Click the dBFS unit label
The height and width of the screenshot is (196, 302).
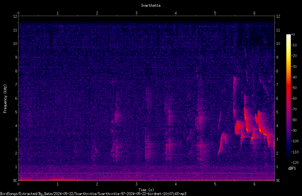[292, 168]
